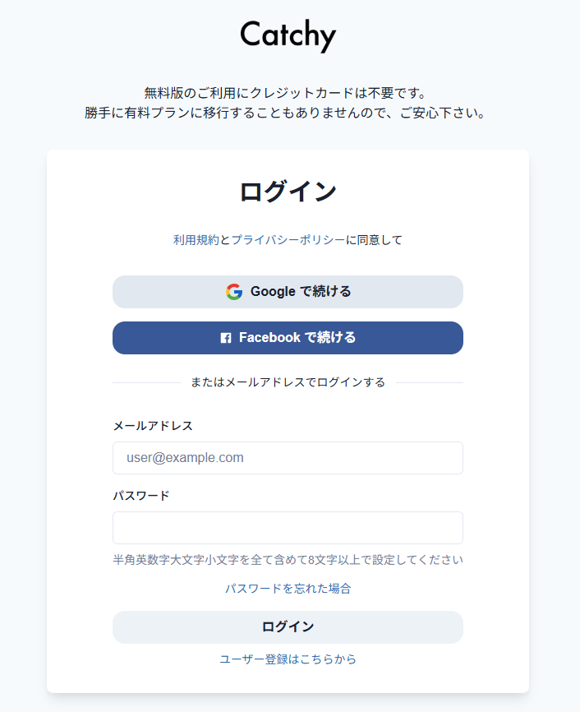The height and width of the screenshot is (712, 580).
Task: Go to ユーザー登録はこちらから sign-up link
Action: [x=288, y=659]
